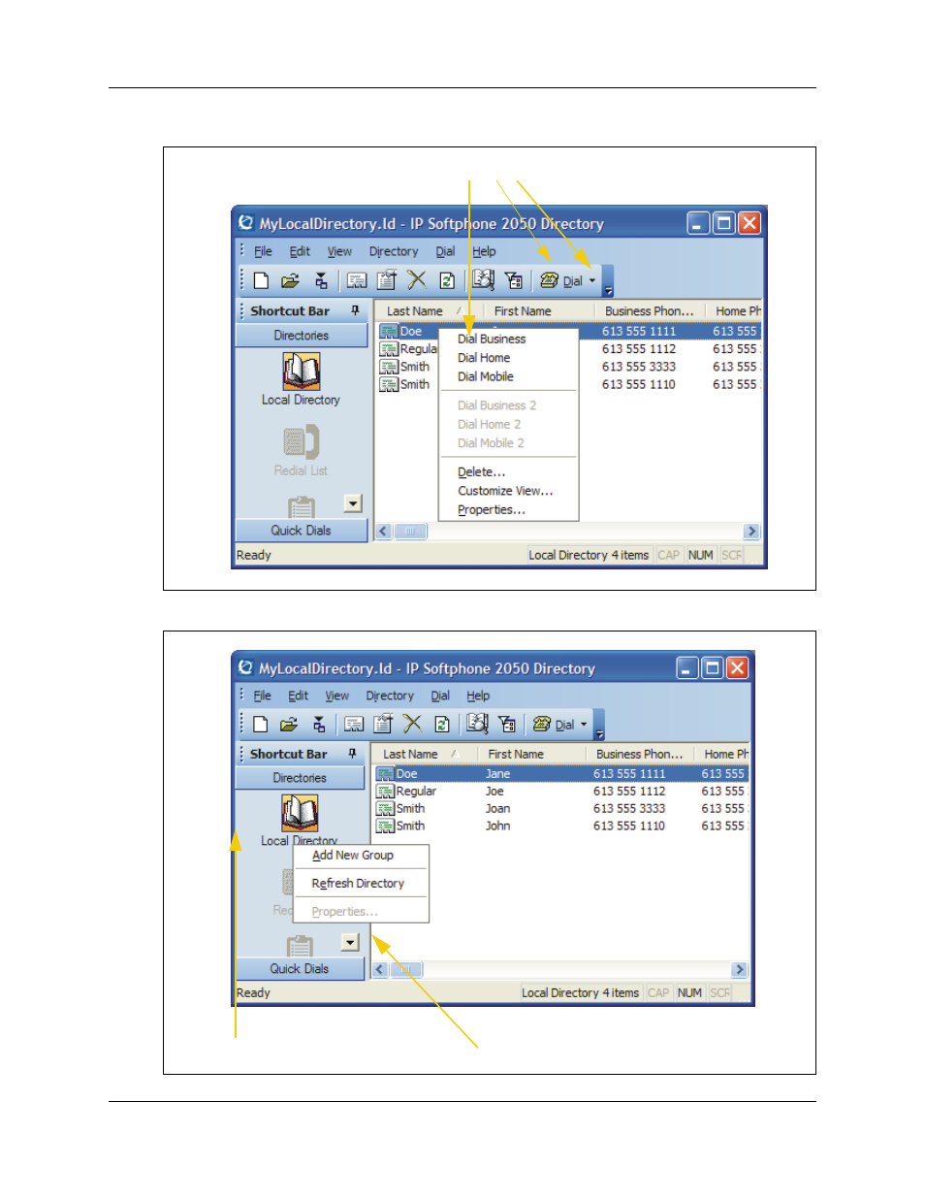Screen dimensions: 925x1198
Task: Open the Help menu in lower window
Action: [478, 696]
